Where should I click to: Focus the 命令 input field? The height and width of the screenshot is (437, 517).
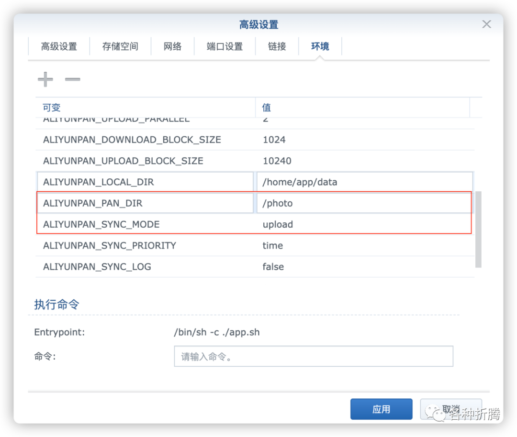tap(314, 356)
